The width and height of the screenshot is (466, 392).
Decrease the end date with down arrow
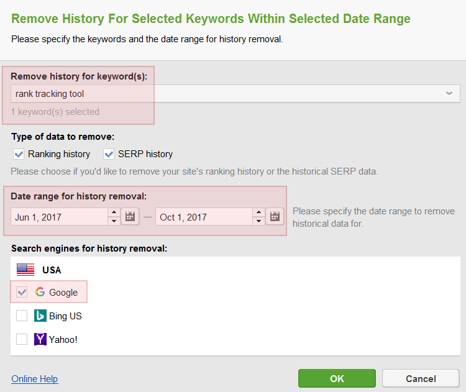click(259, 221)
